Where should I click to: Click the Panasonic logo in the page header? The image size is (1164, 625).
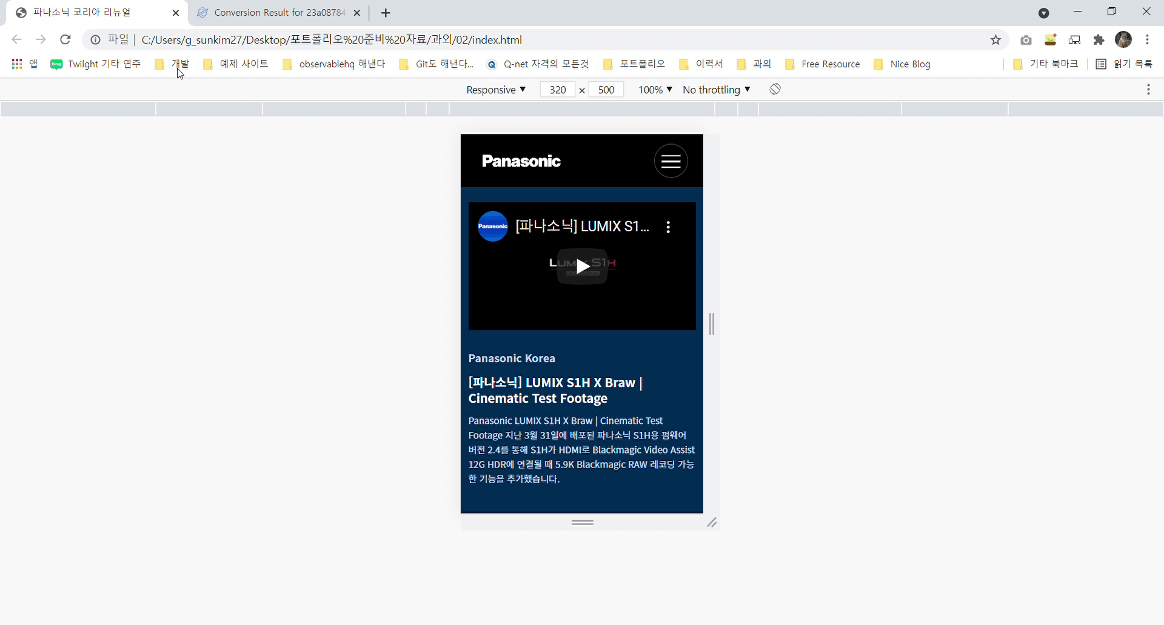click(x=521, y=161)
